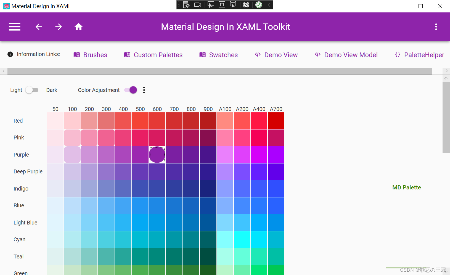Select the Purple 900 color swatch
Viewport: 450px width, 275px height.
(208, 155)
